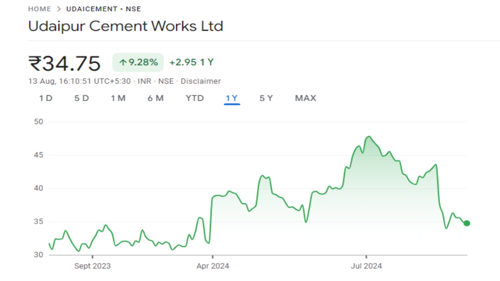Switch chart to 1 M range
The image size is (500, 281).
click(118, 98)
